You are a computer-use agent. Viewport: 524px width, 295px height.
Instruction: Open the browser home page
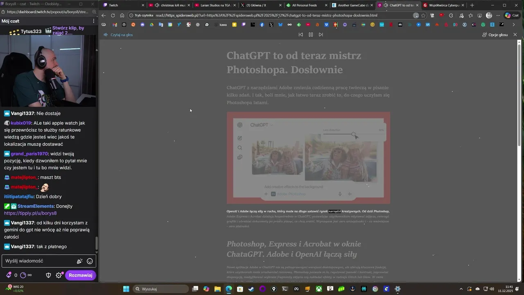122,16
